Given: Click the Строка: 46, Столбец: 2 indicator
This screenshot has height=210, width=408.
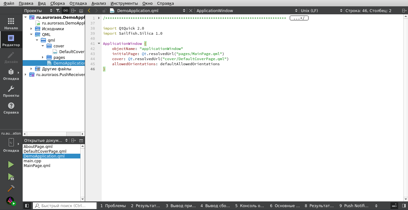Looking at the screenshot, I should pos(368,10).
